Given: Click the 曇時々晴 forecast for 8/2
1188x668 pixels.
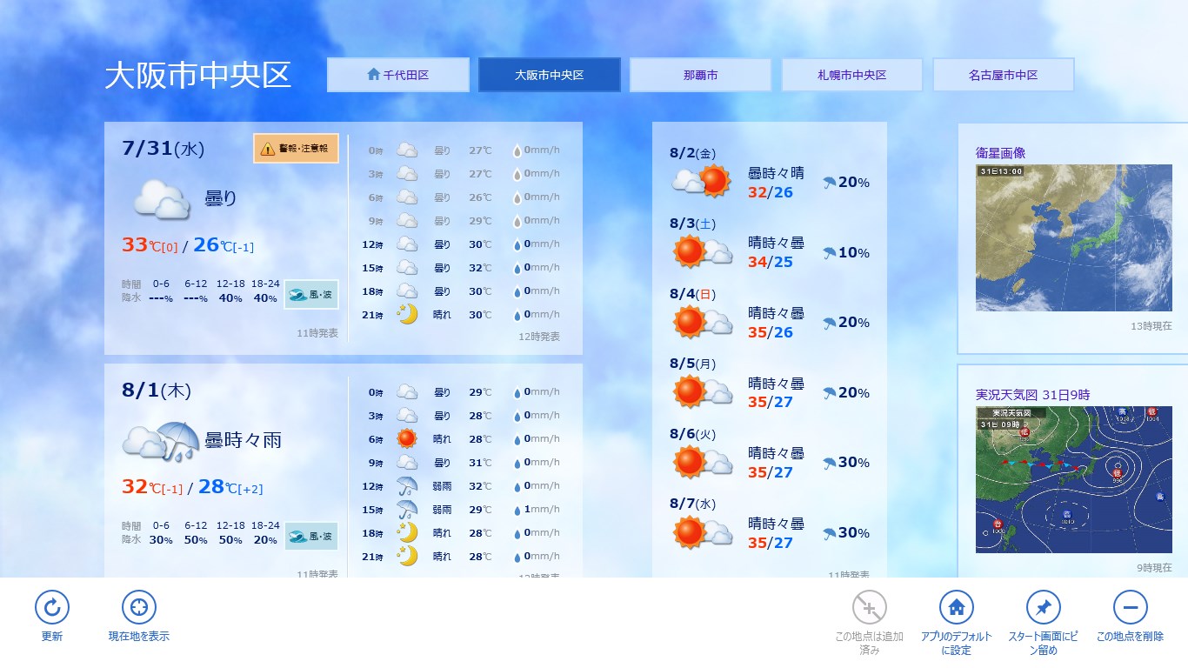Looking at the screenshot, I should click(776, 173).
